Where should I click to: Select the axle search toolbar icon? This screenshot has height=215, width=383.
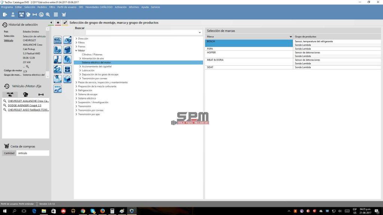coord(35,15)
